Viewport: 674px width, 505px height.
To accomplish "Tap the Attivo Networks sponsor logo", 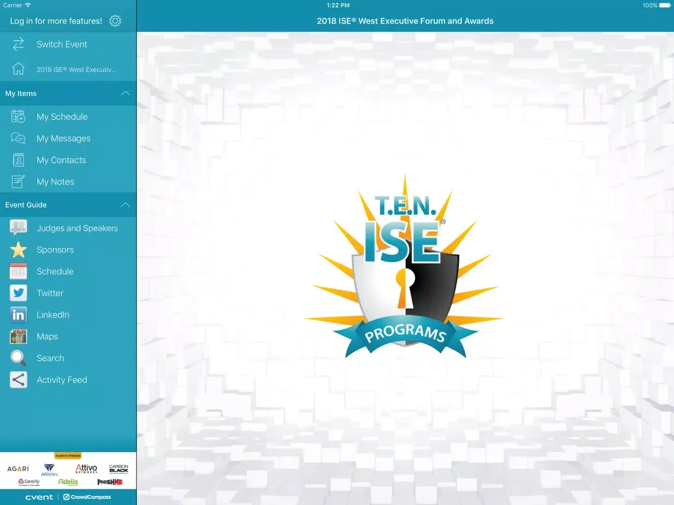I will pos(87,468).
